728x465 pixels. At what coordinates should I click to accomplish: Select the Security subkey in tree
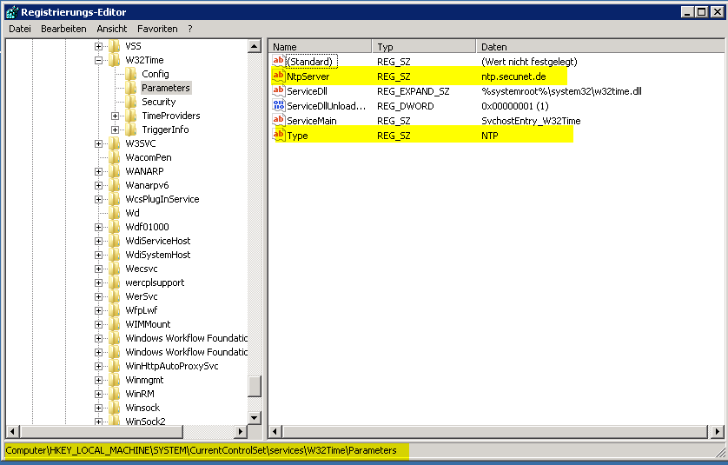pos(158,102)
